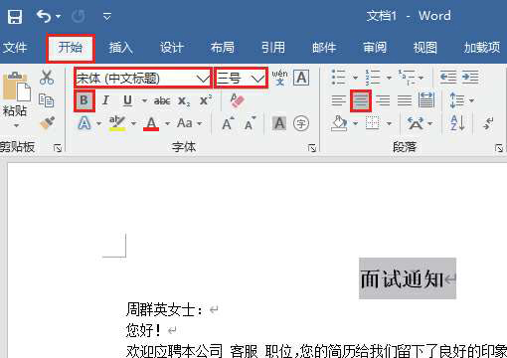Toggle Center alignment button
This screenshot has width=507, height=358.
pos(361,100)
